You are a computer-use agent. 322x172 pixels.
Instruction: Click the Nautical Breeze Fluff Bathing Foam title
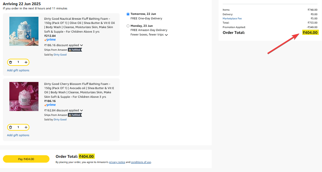click(80, 25)
